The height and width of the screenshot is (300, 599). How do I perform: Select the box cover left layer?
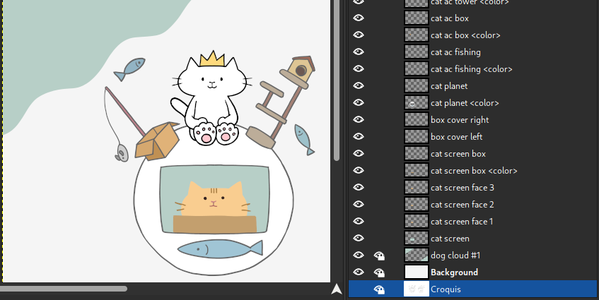[x=456, y=137]
